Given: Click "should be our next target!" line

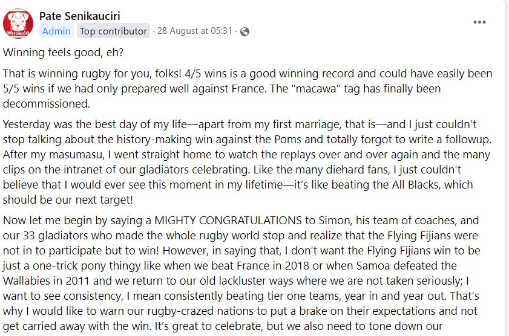Looking at the screenshot, I should pyautogui.click(x=68, y=200).
